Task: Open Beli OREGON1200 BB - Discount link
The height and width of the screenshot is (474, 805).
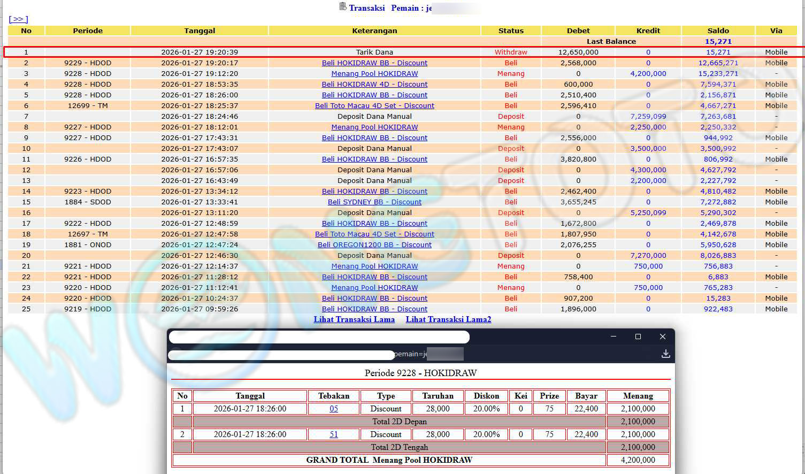Action: [x=374, y=244]
